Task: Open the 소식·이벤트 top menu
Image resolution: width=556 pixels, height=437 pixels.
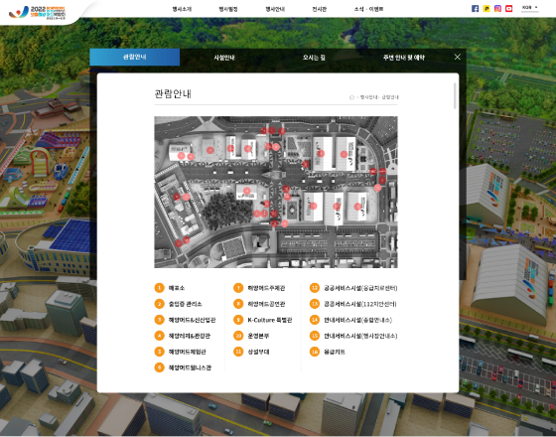Action: click(368, 9)
